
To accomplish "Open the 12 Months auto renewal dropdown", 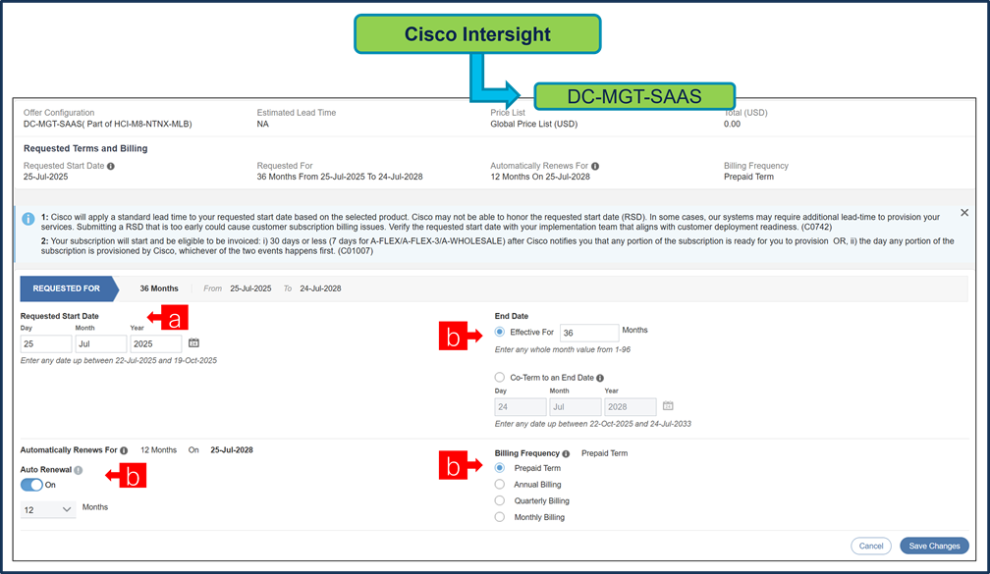I will pos(48,509).
